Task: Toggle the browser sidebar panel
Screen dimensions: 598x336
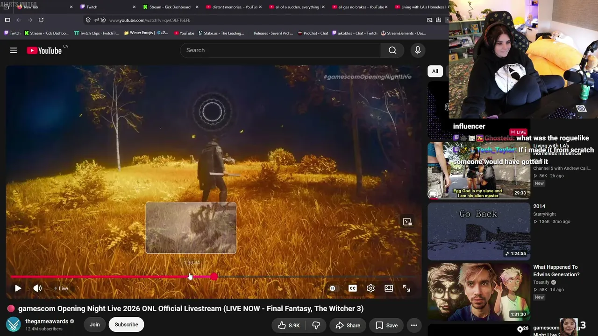Action: click(x=7, y=20)
